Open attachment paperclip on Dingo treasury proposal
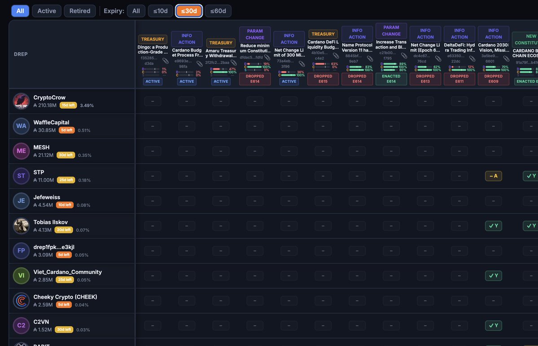 (x=166, y=61)
